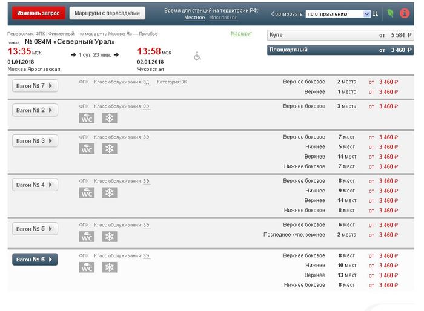Click the green leaf icon
This screenshot has height=311, width=424.
(390, 13)
